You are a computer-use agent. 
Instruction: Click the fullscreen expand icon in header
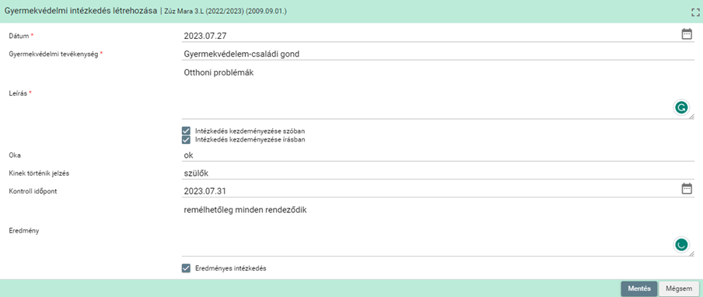coord(695,12)
